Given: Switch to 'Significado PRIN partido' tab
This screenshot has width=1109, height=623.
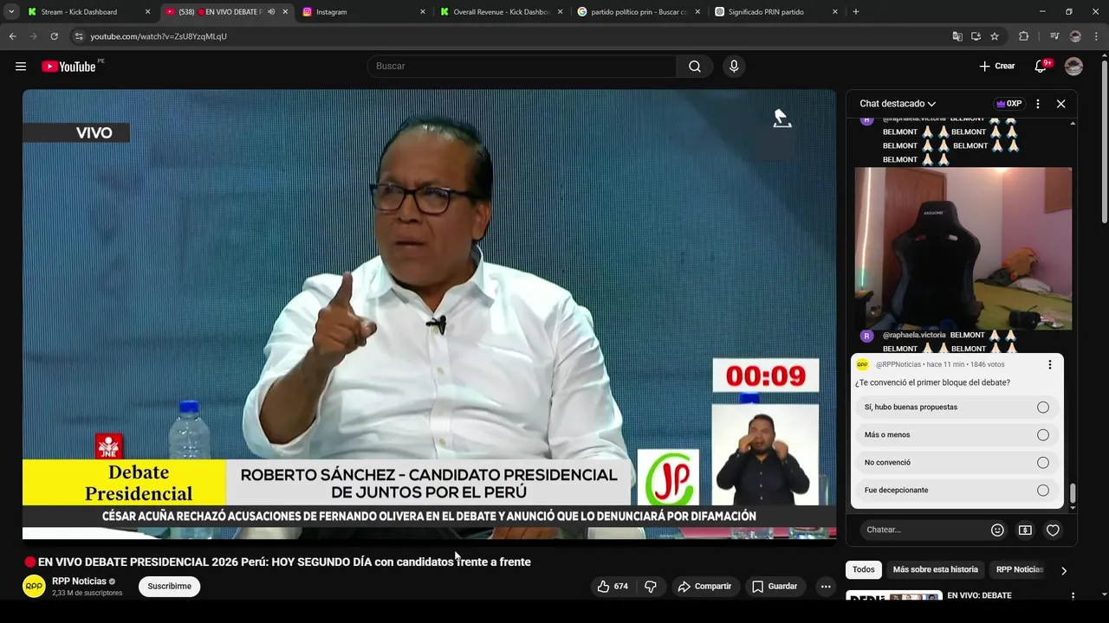Looking at the screenshot, I should pos(776,12).
